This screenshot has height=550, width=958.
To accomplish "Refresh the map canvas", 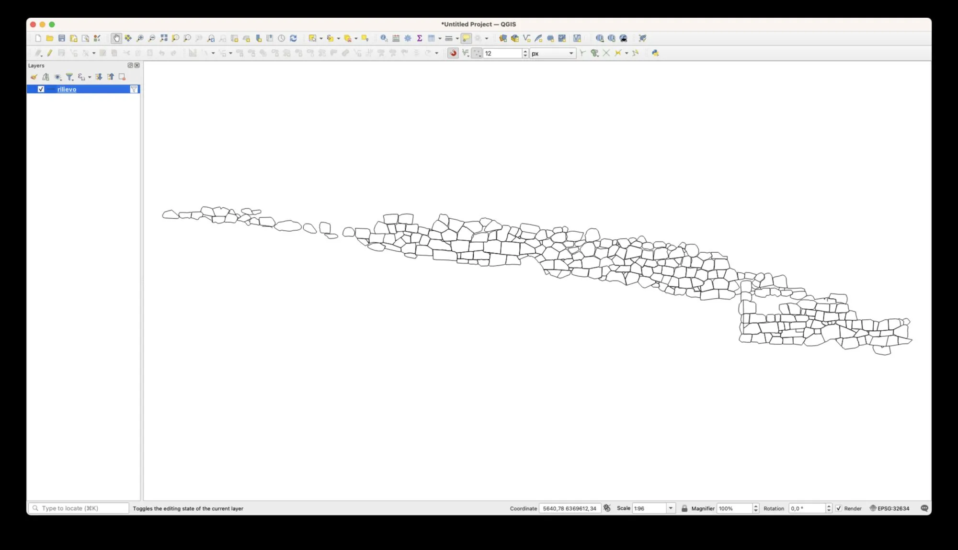I will pyautogui.click(x=293, y=38).
